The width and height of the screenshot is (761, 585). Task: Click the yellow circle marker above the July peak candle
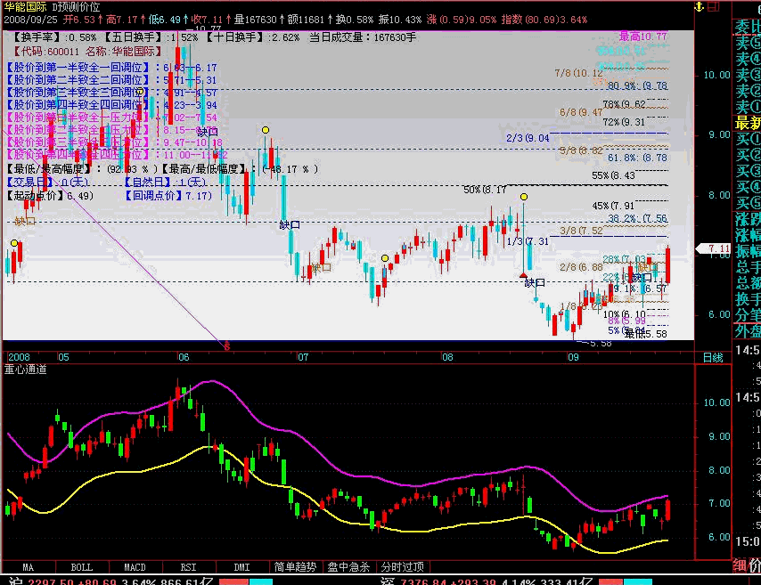click(x=266, y=130)
